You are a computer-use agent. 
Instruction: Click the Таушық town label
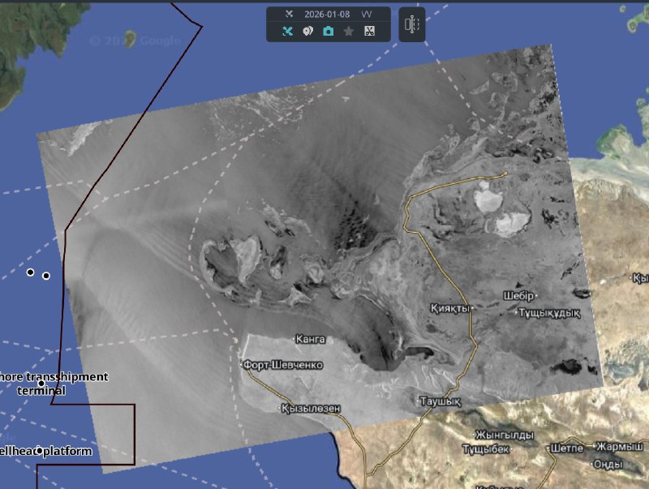pos(439,401)
